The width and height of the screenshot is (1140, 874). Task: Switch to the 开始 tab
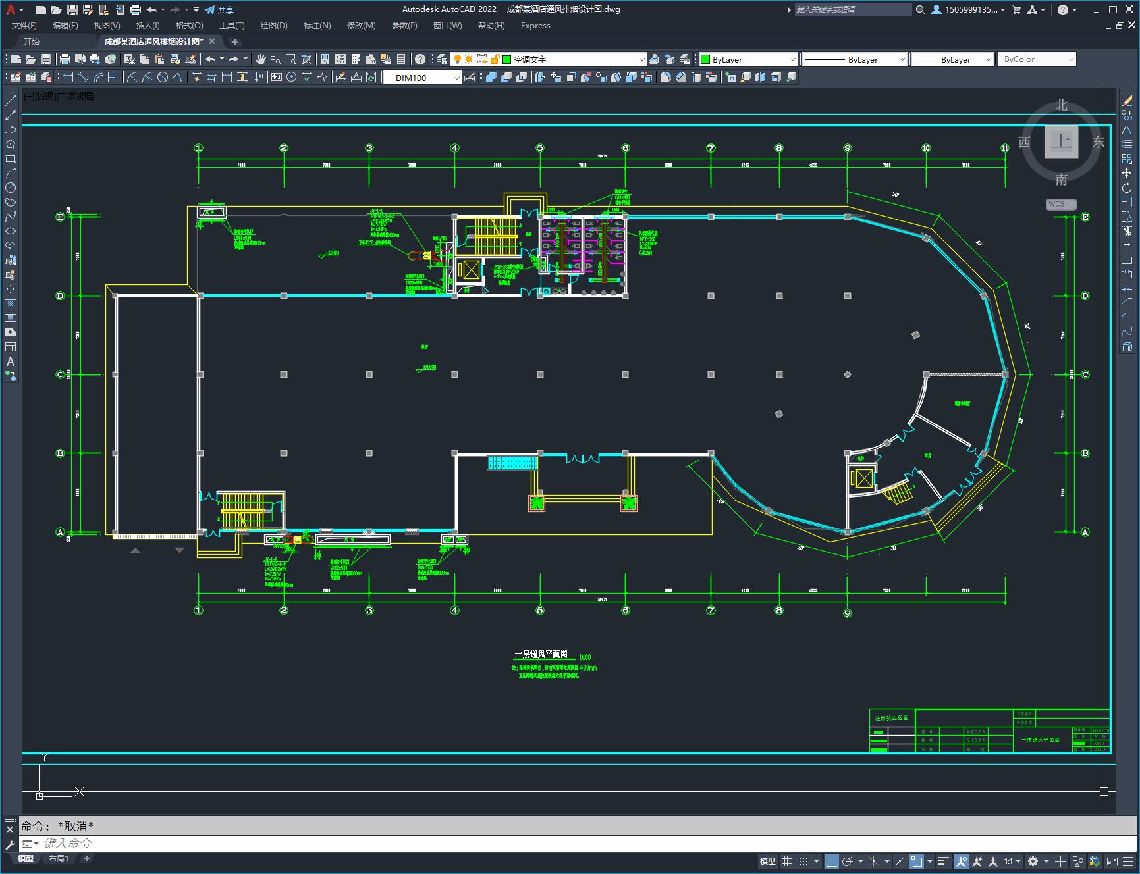tap(32, 41)
